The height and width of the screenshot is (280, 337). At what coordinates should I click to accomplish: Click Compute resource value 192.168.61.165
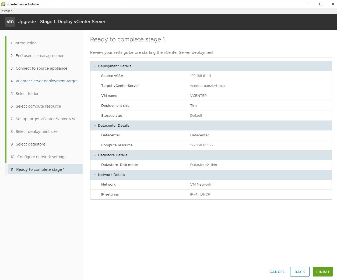click(x=201, y=145)
